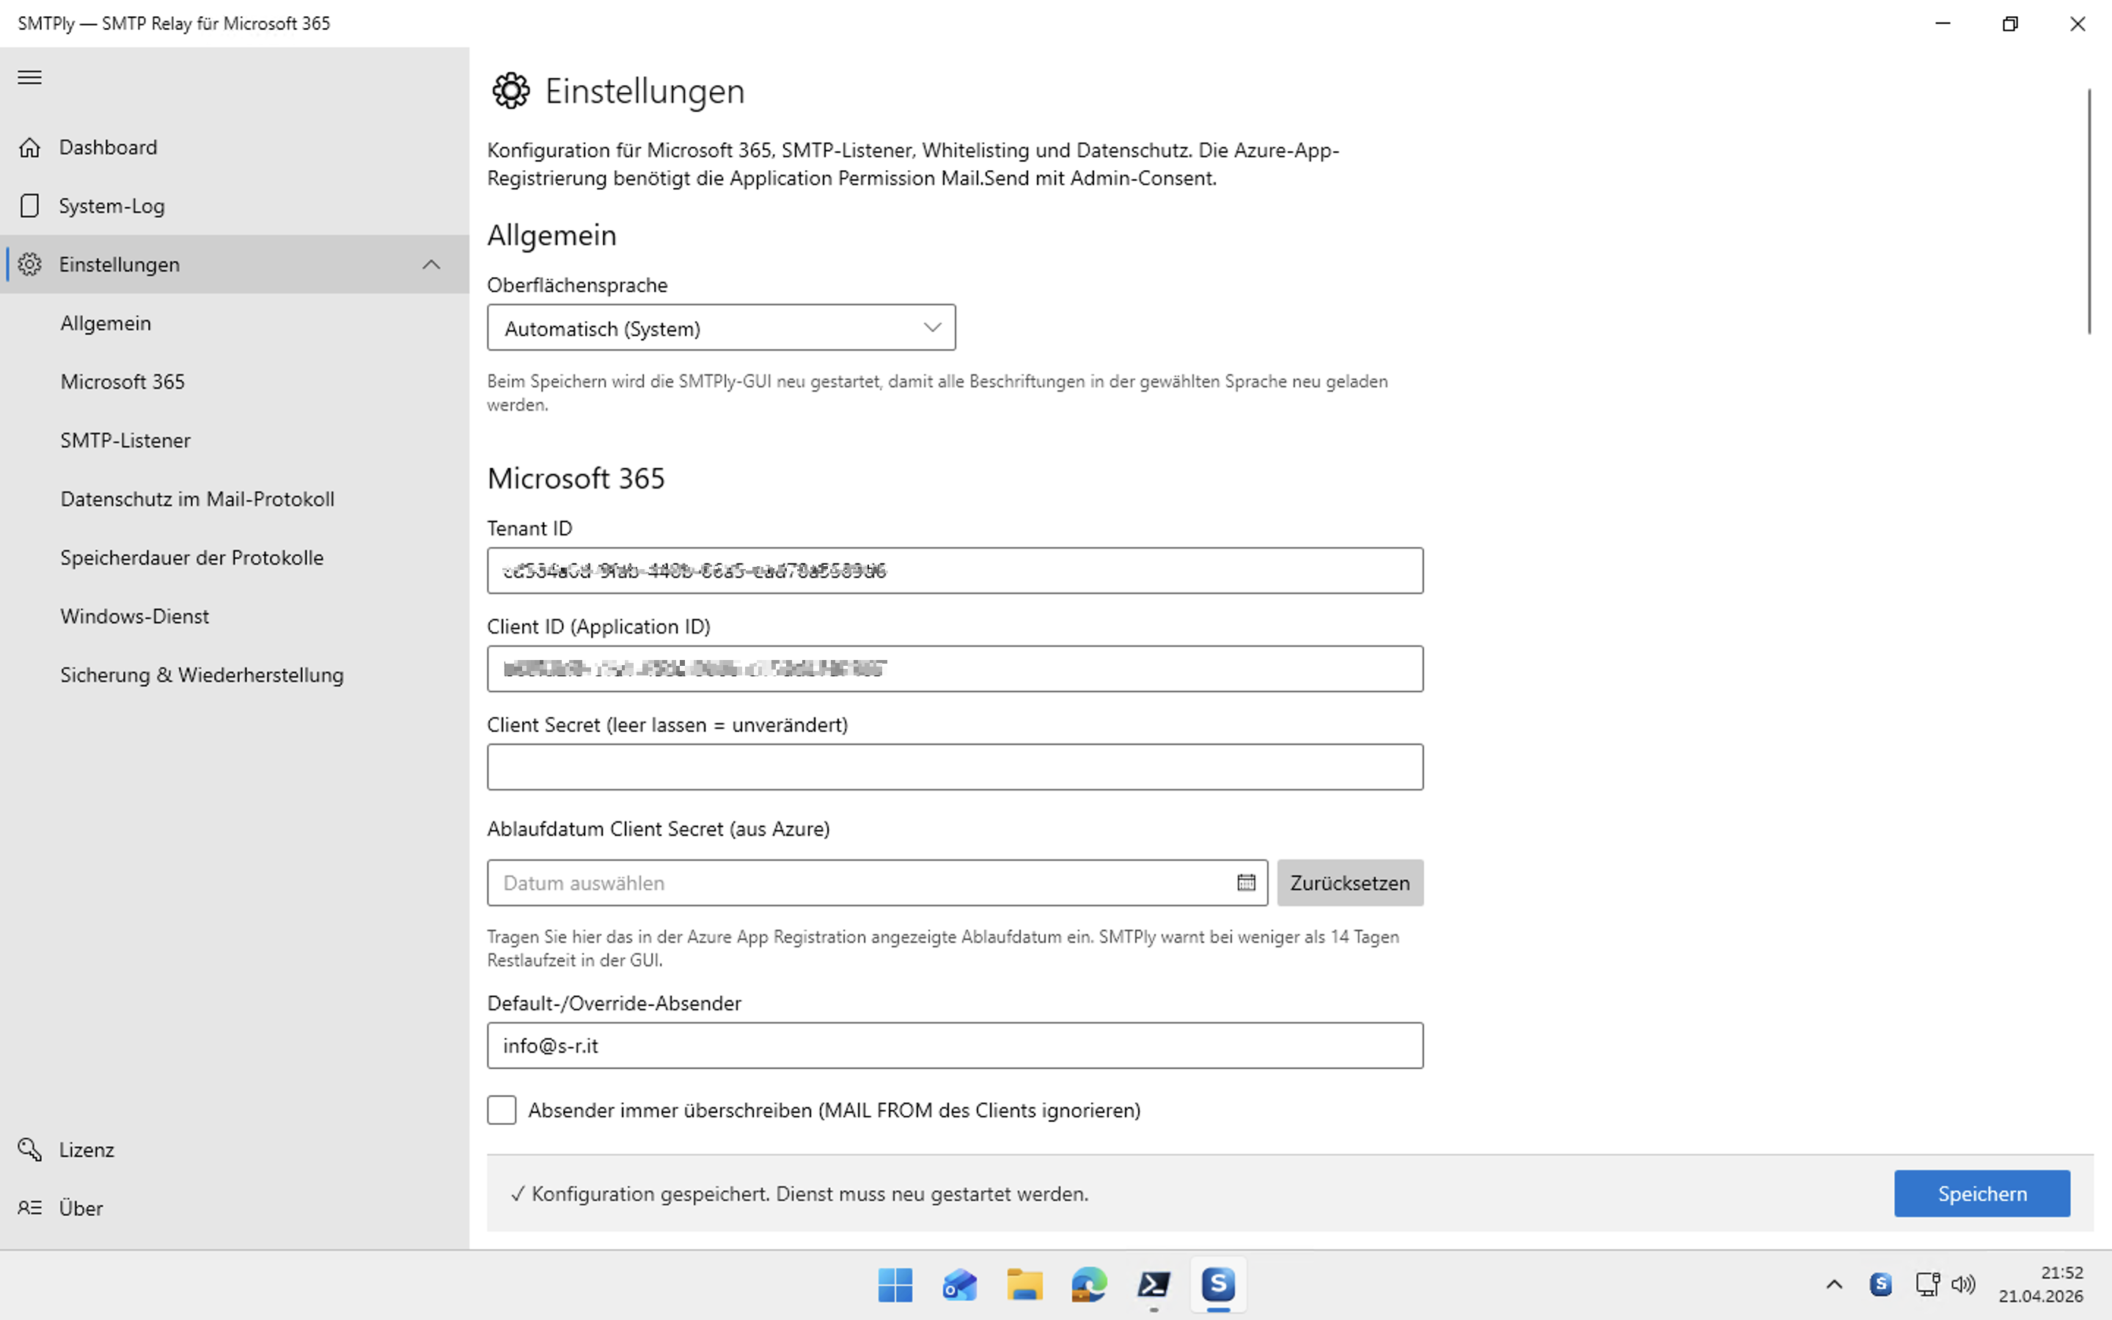Image resolution: width=2112 pixels, height=1320 pixels.
Task: Expand hidden tray icons with the chevron
Action: click(x=1836, y=1284)
